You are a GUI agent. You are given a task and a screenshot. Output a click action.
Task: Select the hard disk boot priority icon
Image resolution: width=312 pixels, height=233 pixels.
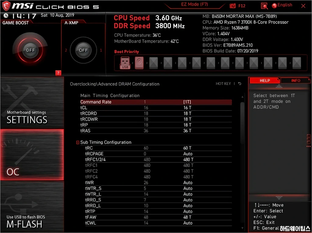tap(139, 63)
